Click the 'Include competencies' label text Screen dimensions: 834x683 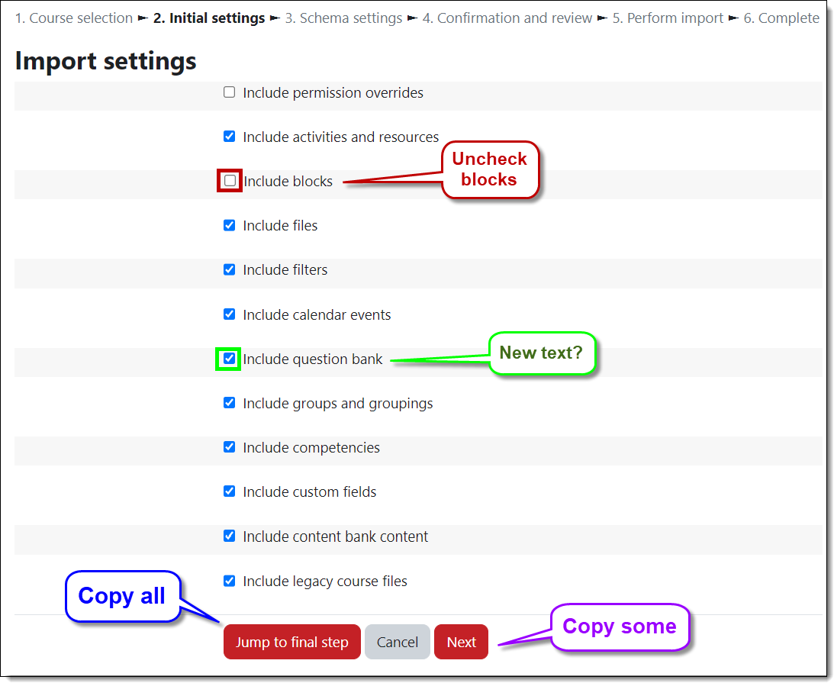click(x=311, y=448)
